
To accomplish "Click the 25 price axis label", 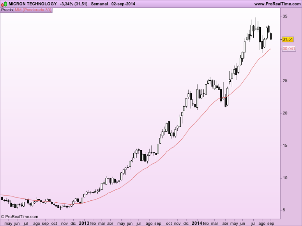I will [285, 81].
